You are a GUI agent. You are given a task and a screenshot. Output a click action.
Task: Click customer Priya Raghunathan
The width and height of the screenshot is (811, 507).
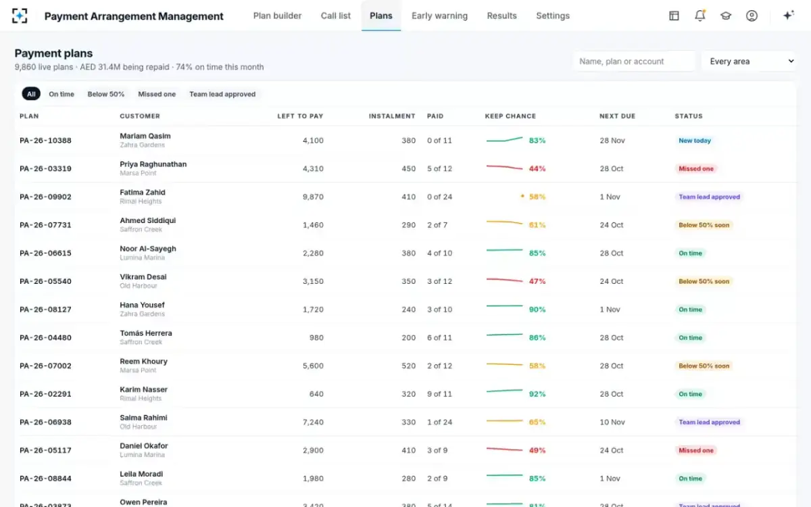tap(153, 164)
